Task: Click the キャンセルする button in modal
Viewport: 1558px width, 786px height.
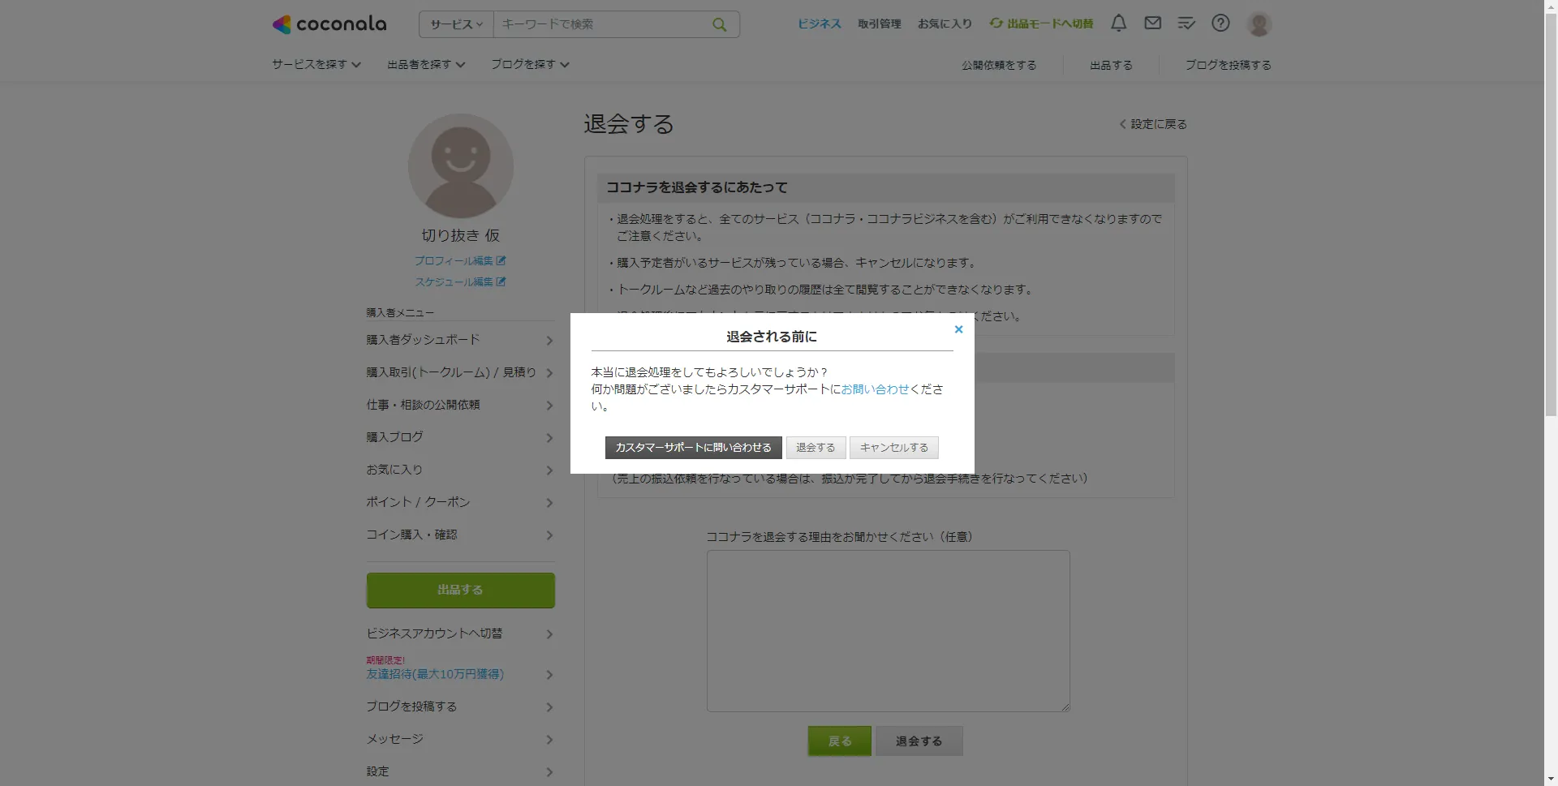Action: [x=893, y=447]
